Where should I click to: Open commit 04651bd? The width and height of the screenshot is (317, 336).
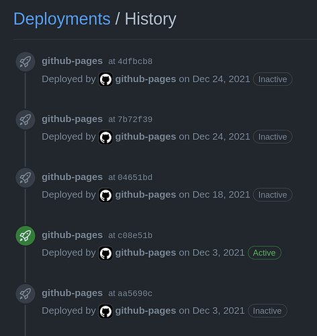tap(135, 177)
